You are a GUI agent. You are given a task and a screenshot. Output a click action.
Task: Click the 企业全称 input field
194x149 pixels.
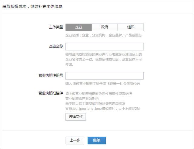click(x=105, y=47)
